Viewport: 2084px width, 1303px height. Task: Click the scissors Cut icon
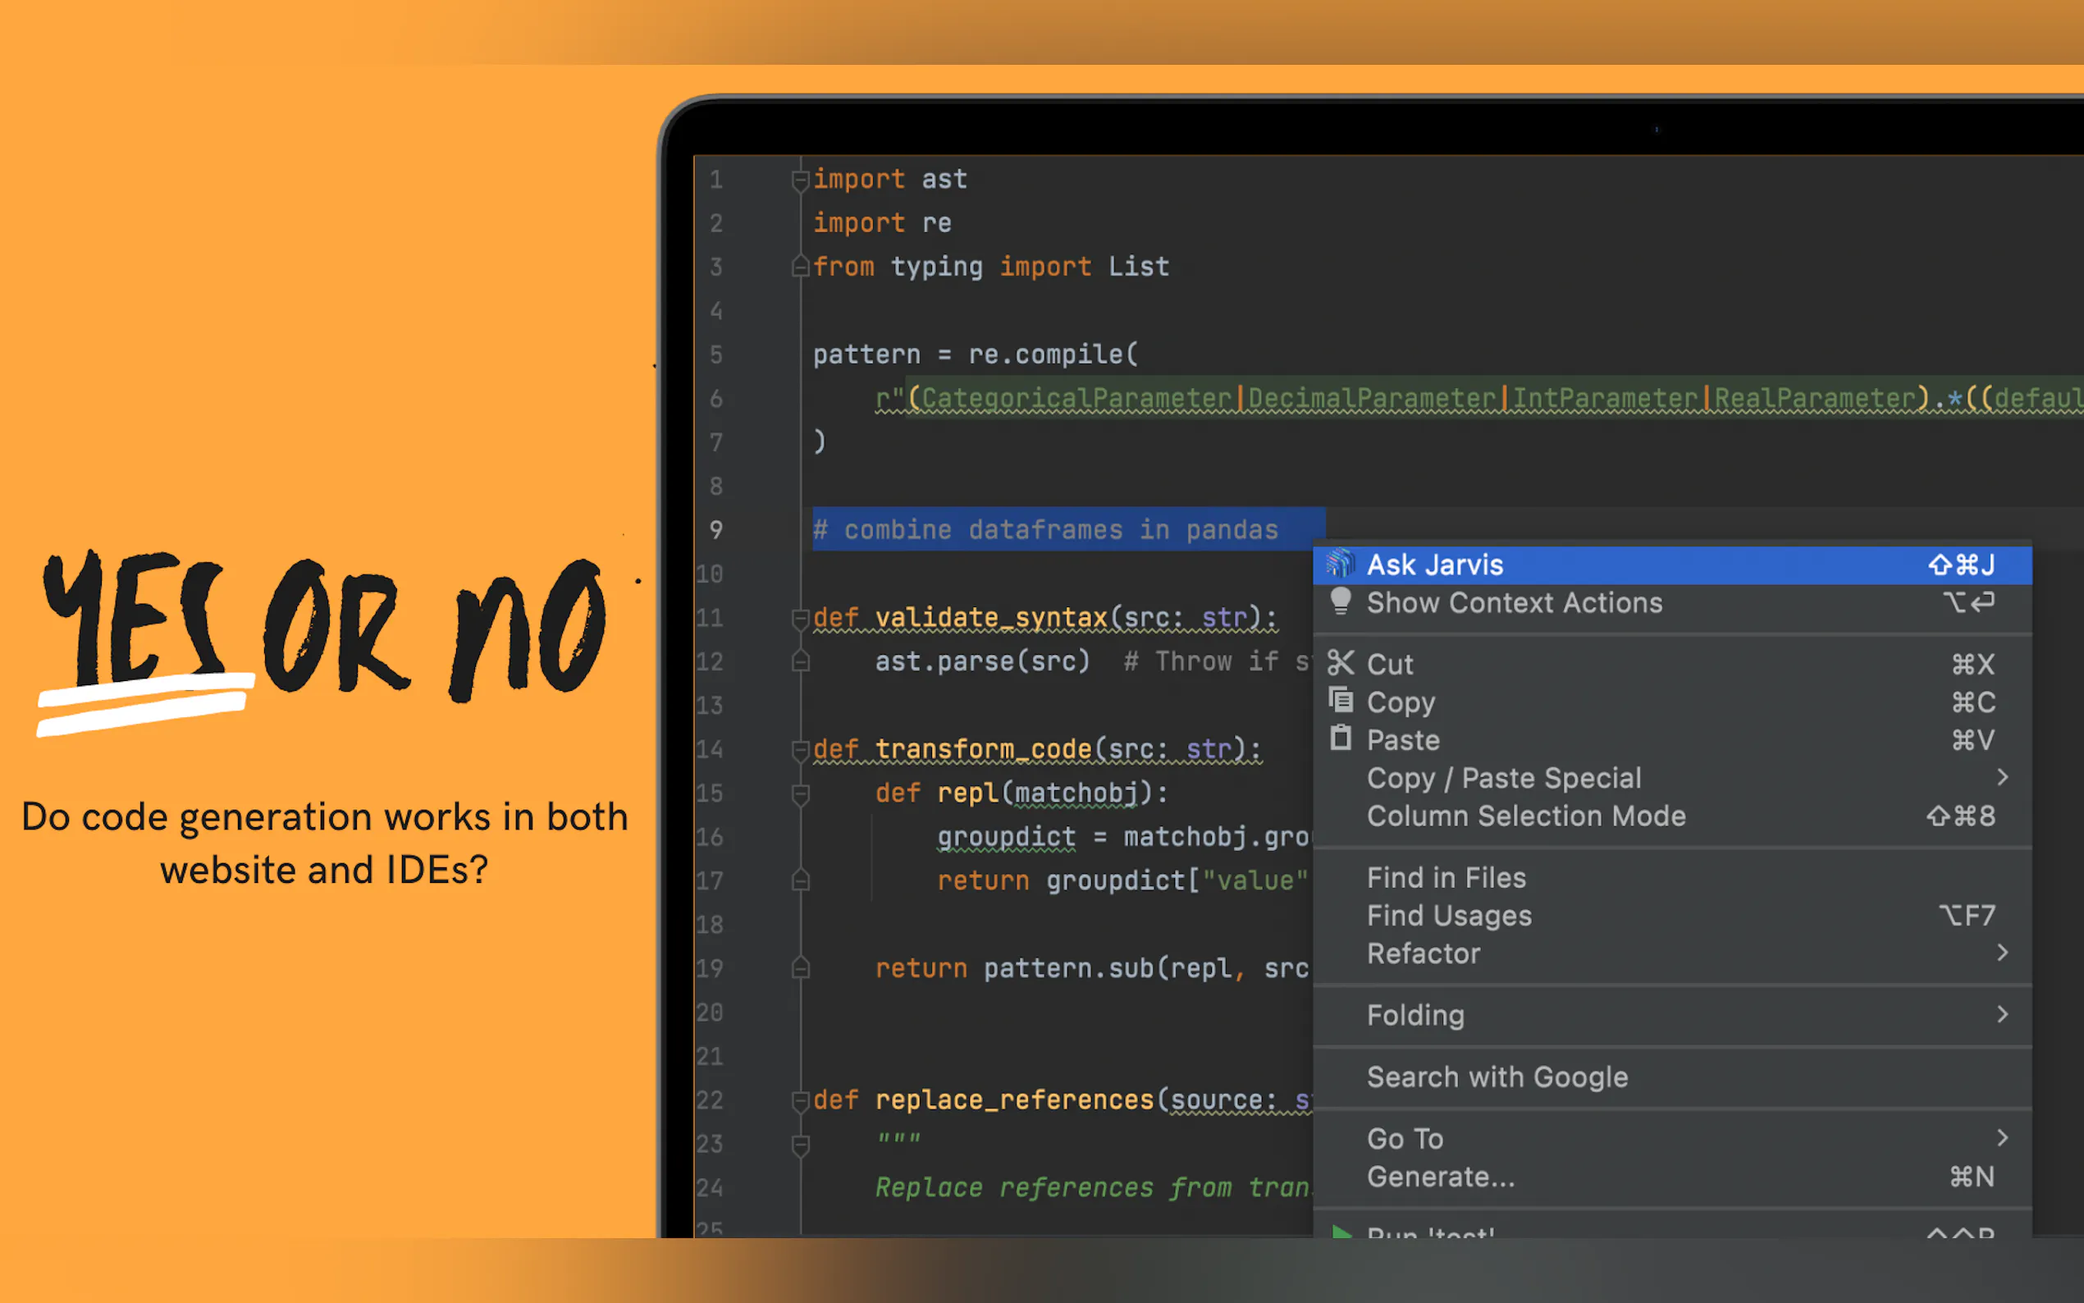pos(1340,663)
